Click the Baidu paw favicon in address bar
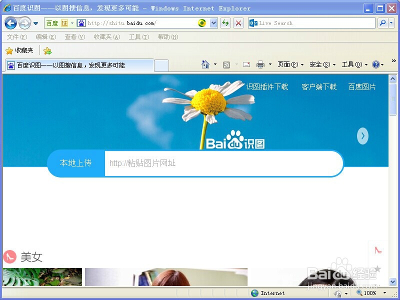The width and height of the screenshot is (400, 300). (x=81, y=23)
